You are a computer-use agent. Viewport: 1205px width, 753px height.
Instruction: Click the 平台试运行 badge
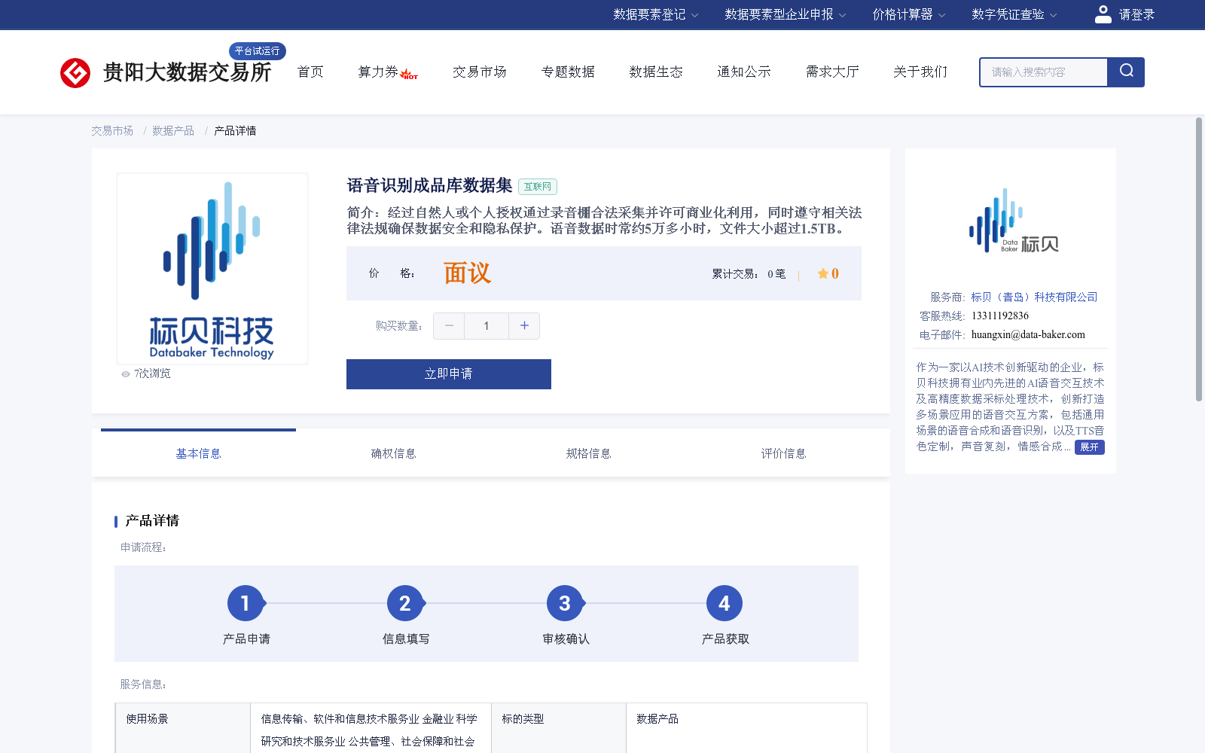(258, 51)
